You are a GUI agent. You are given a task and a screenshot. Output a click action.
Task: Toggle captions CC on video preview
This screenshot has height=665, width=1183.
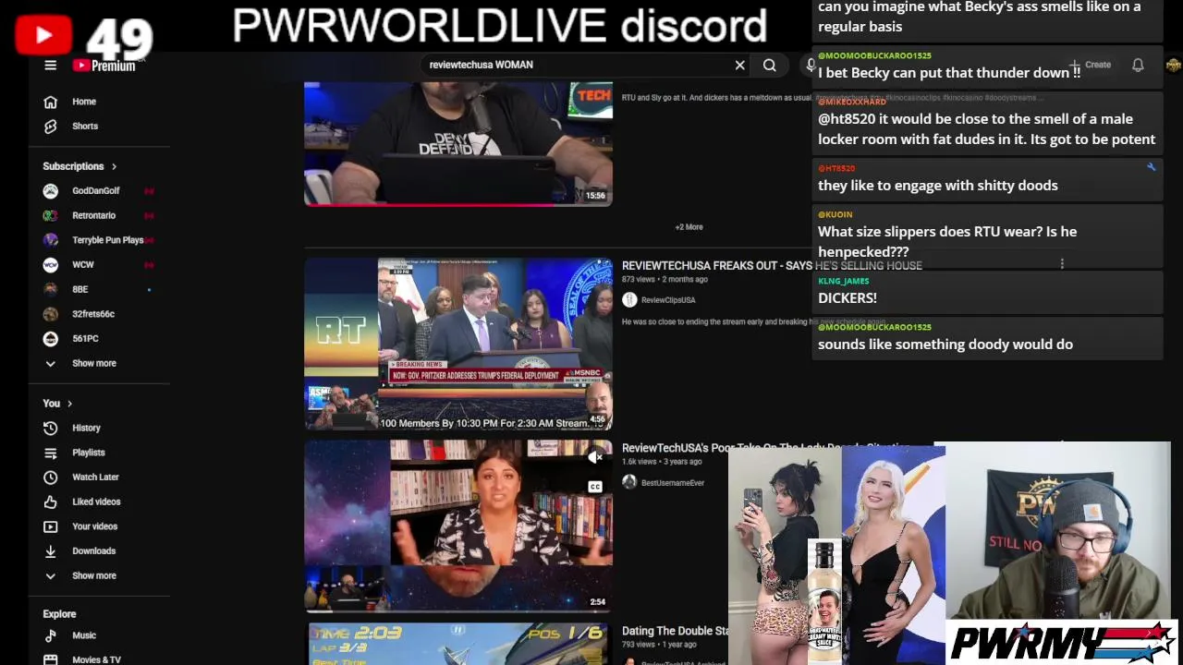(595, 487)
